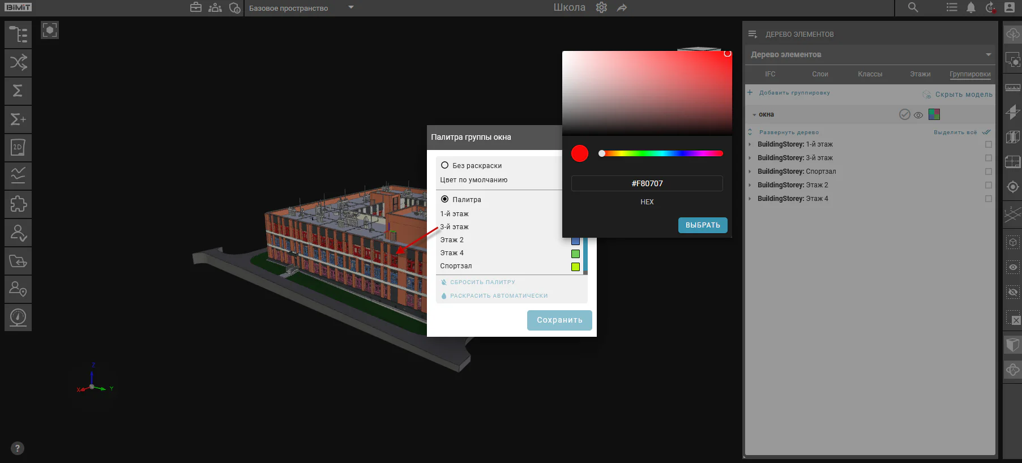Switch to the Классы tab
Screen dimensions: 1022x463
pos(870,74)
